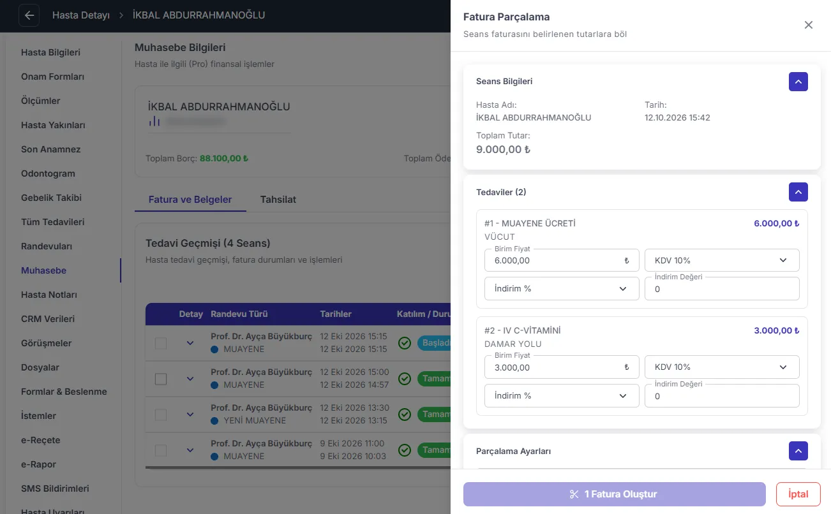
Task: Go to Randevuları sidebar item
Action: tap(47, 246)
